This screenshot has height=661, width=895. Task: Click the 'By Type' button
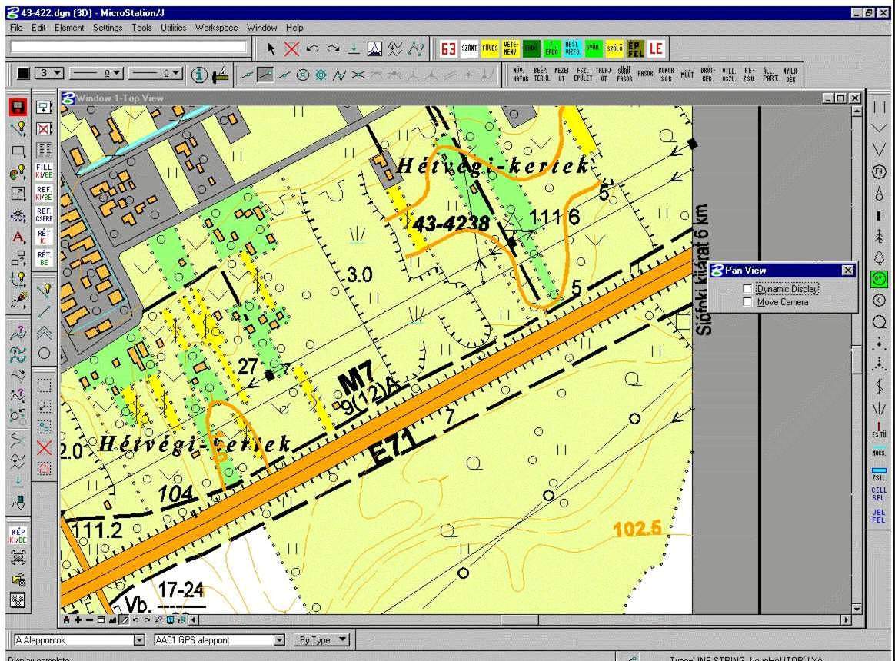(321, 639)
